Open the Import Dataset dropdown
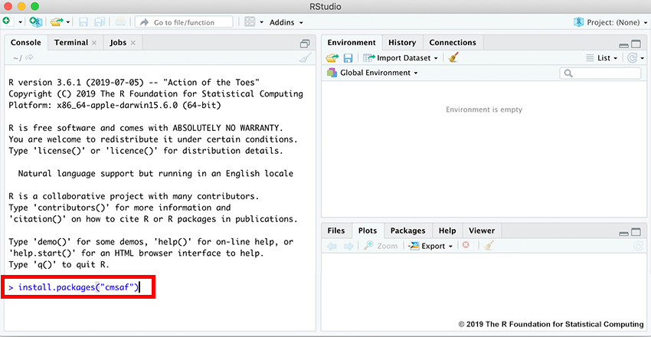 pos(401,58)
